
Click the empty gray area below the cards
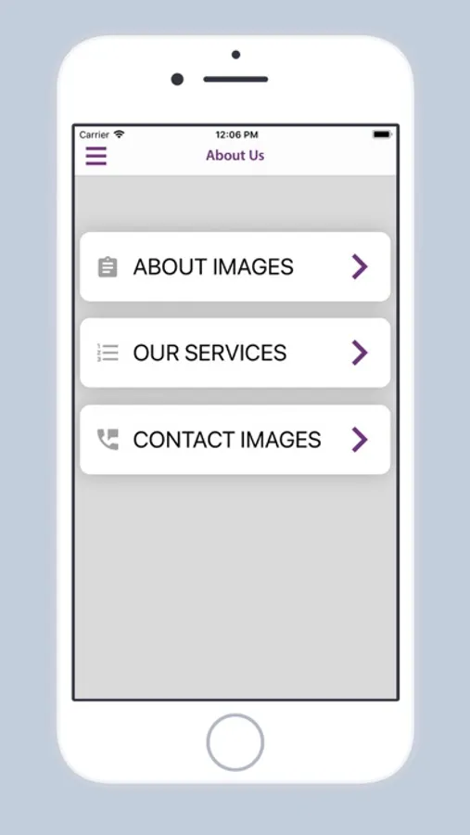click(235, 585)
